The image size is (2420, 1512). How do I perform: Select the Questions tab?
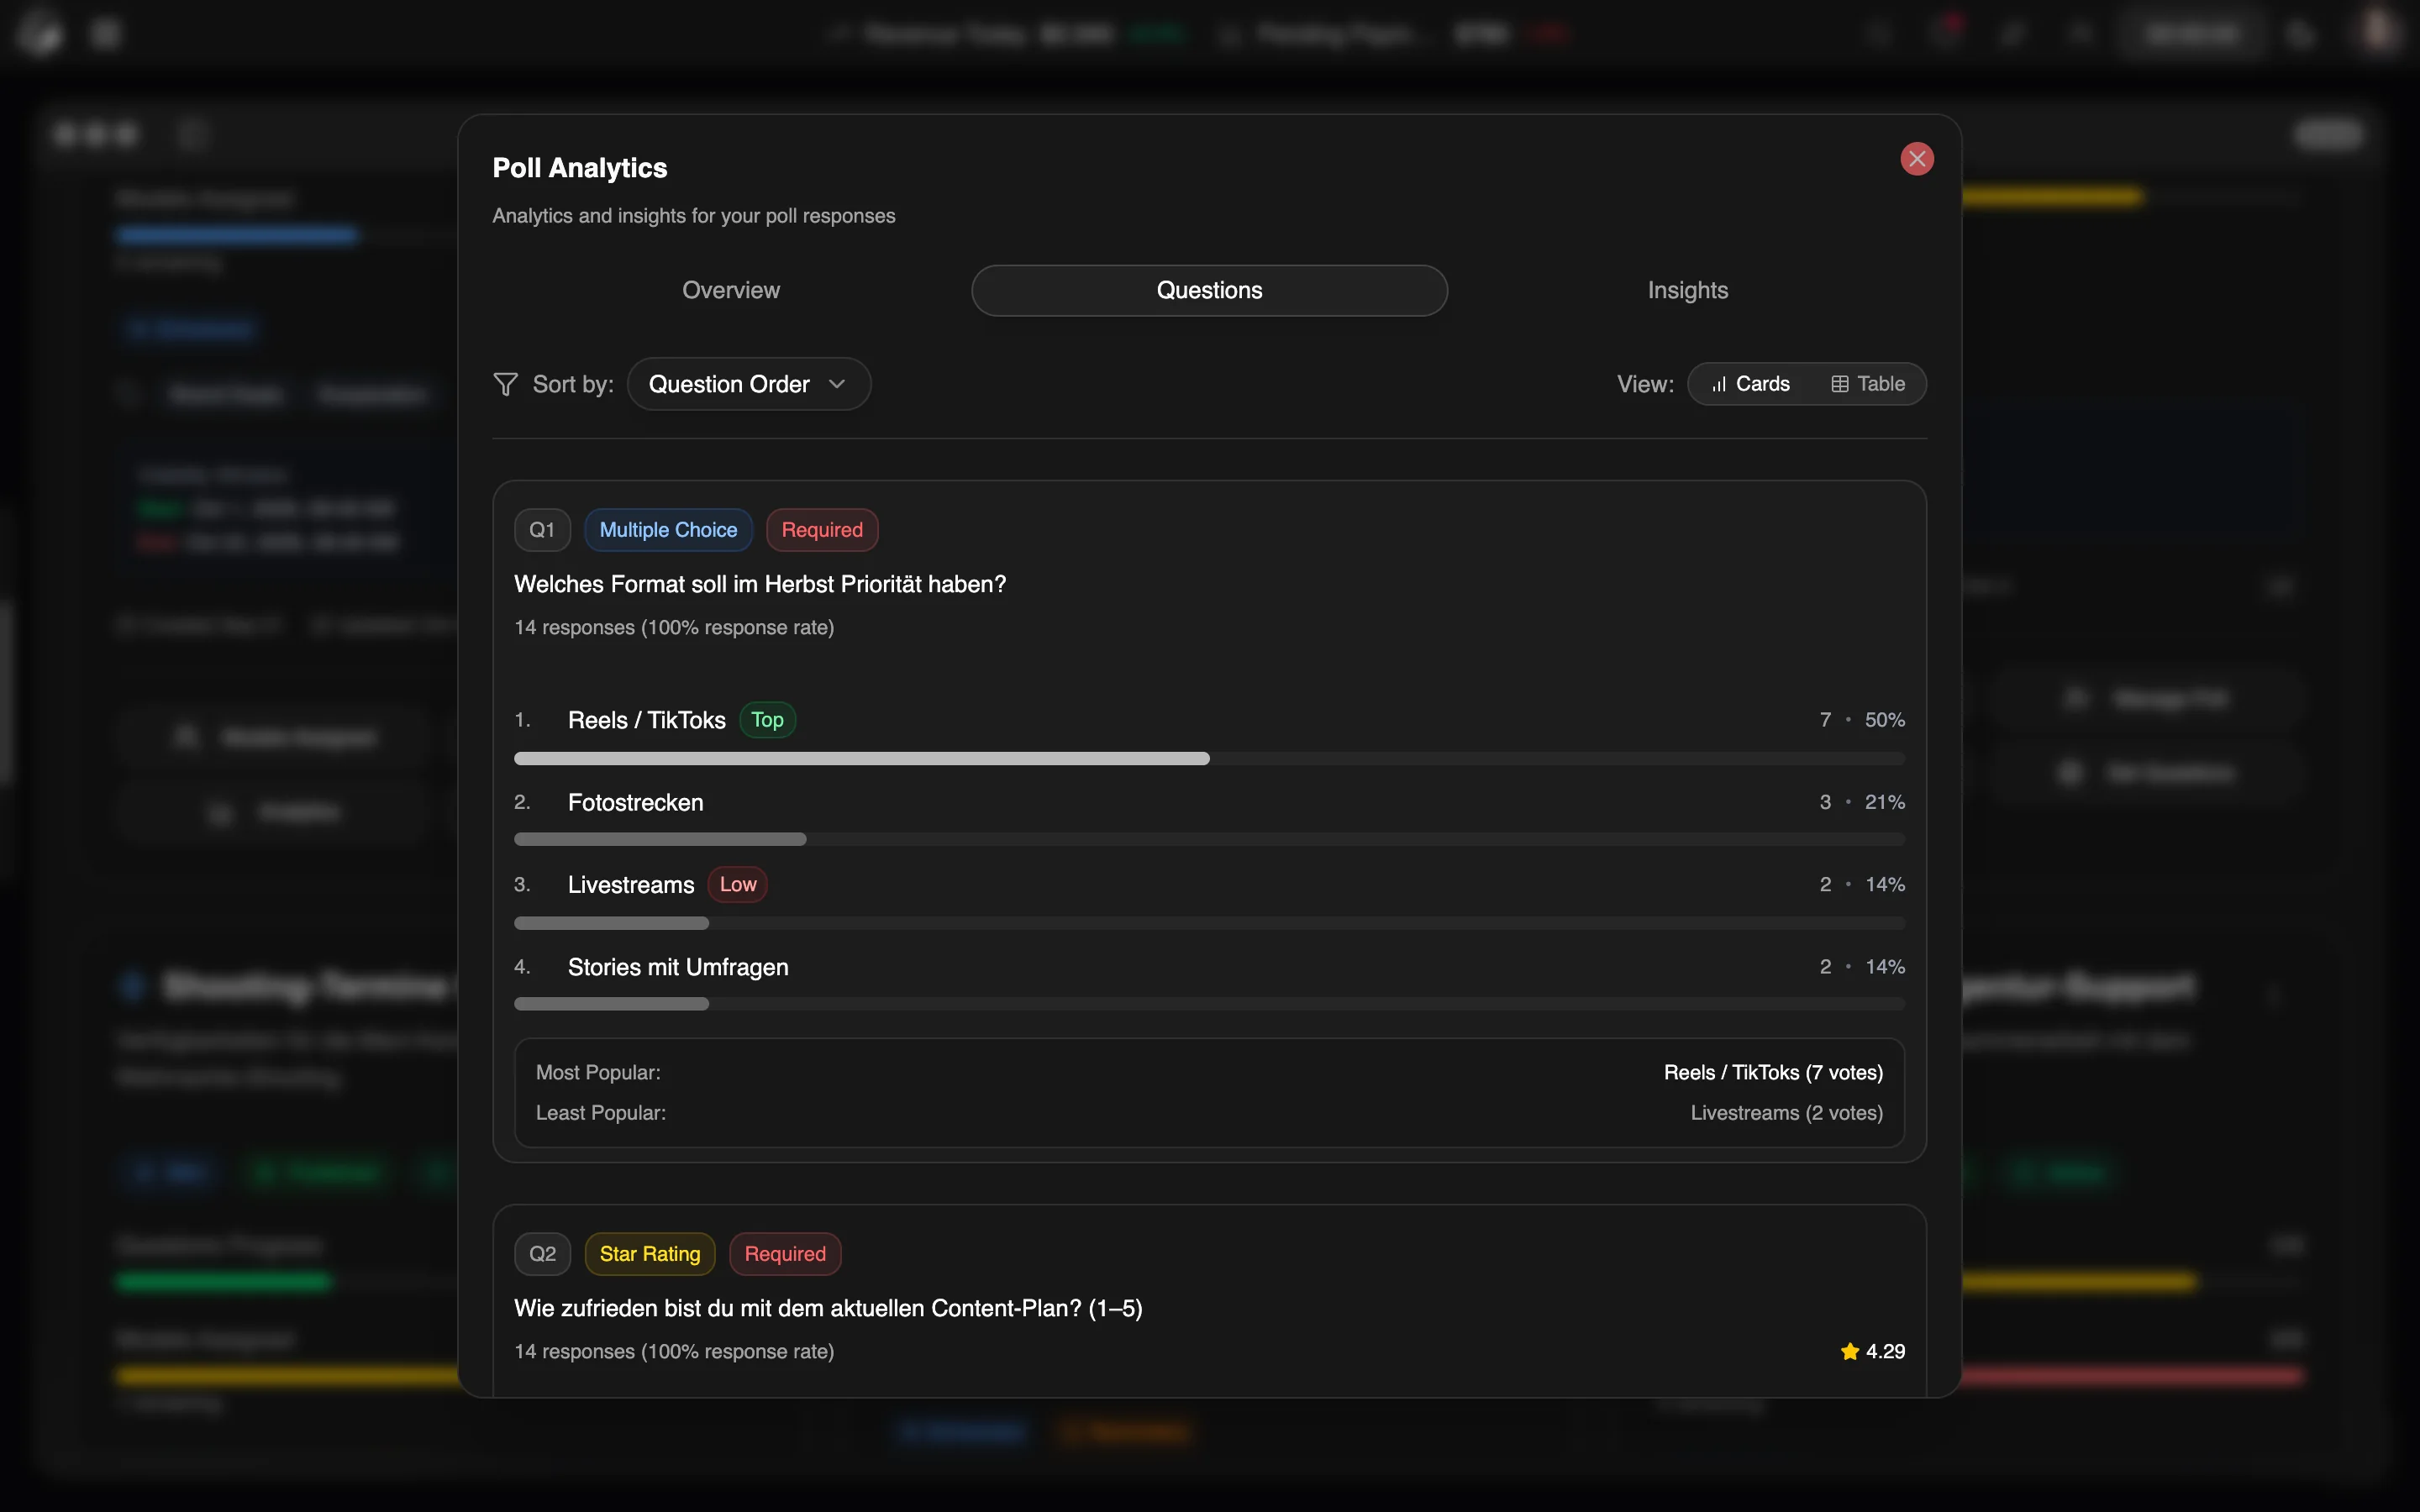(1209, 290)
